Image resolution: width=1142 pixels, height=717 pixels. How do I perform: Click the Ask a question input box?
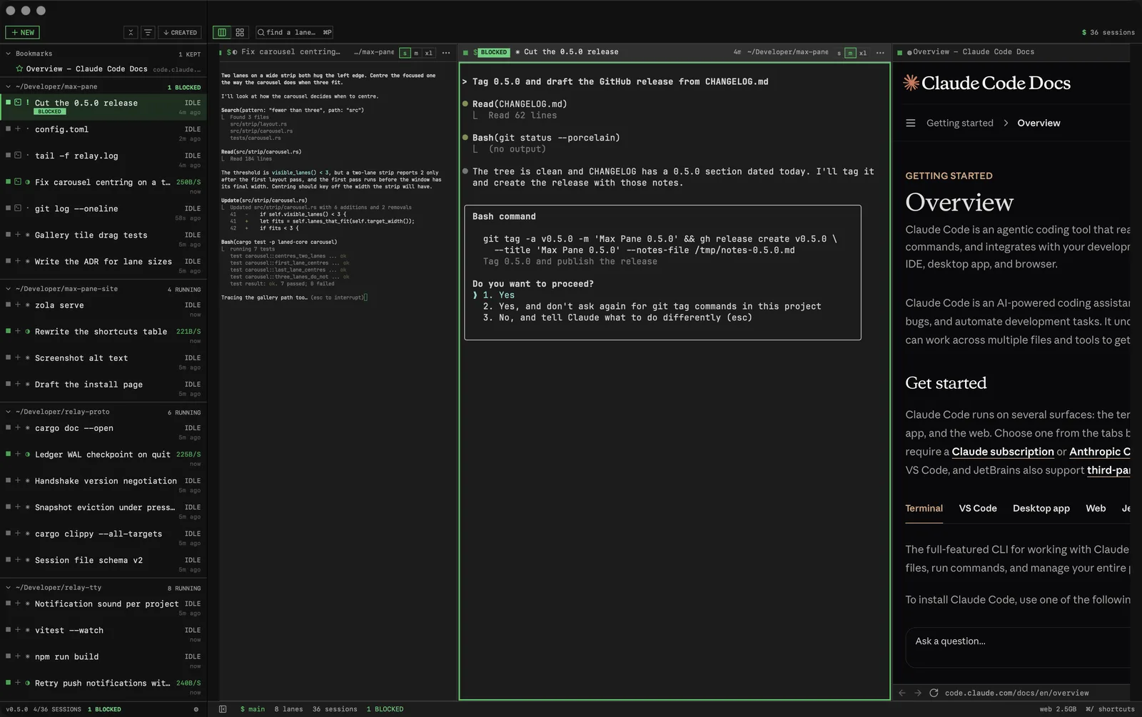(x=1018, y=646)
